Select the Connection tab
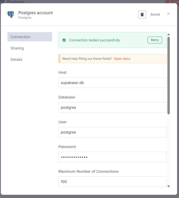Image resolution: width=179 pixels, height=198 pixels. click(29, 37)
